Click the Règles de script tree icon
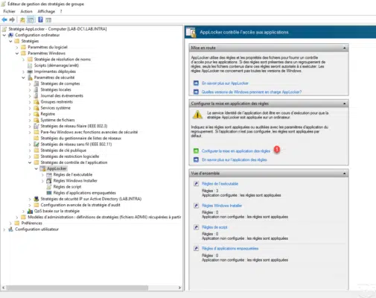The width and height of the screenshot is (376, 298). click(x=49, y=187)
